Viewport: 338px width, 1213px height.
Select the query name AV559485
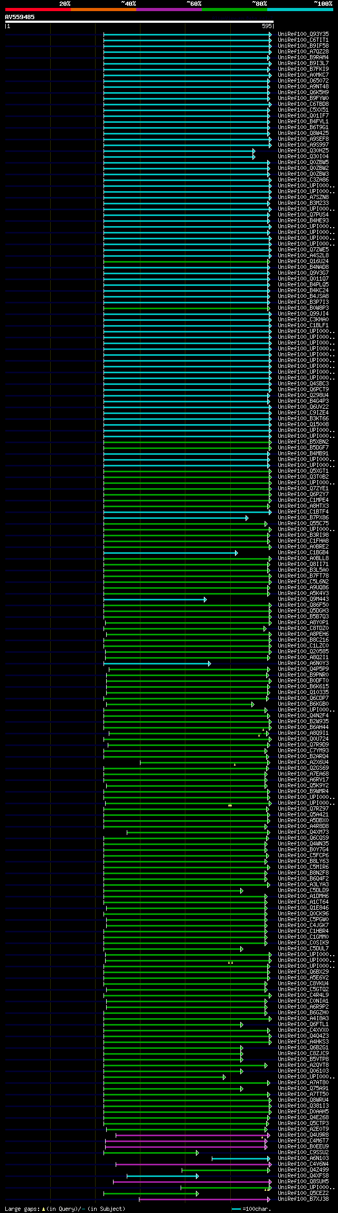click(x=20, y=17)
